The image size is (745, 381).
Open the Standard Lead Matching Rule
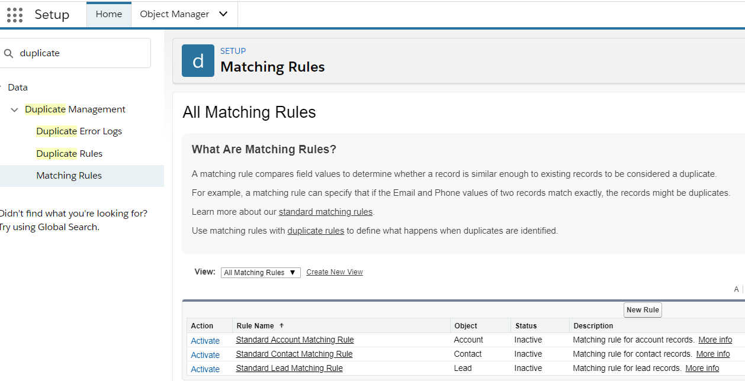click(x=289, y=369)
